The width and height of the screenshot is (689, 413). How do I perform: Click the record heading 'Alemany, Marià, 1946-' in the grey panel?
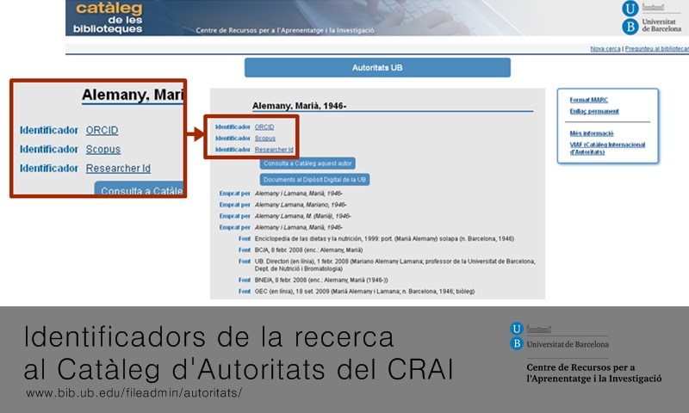pos(299,106)
